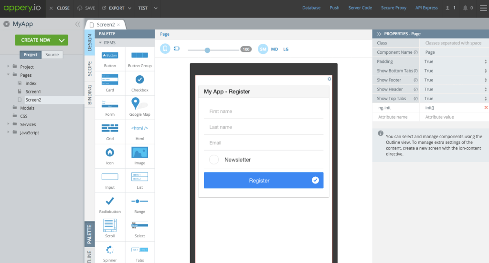
Task: Click the green CREATE NEW button
Action: pos(41,40)
